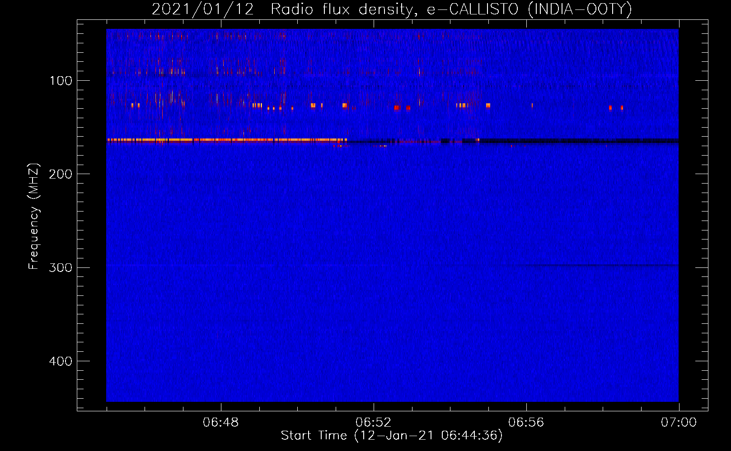Screen dimensions: 731x451
Task: Click the 300 frequency tick label
Action: 61,267
